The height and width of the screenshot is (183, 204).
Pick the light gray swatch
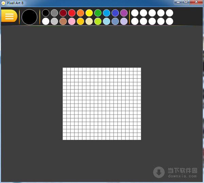pos(54,21)
